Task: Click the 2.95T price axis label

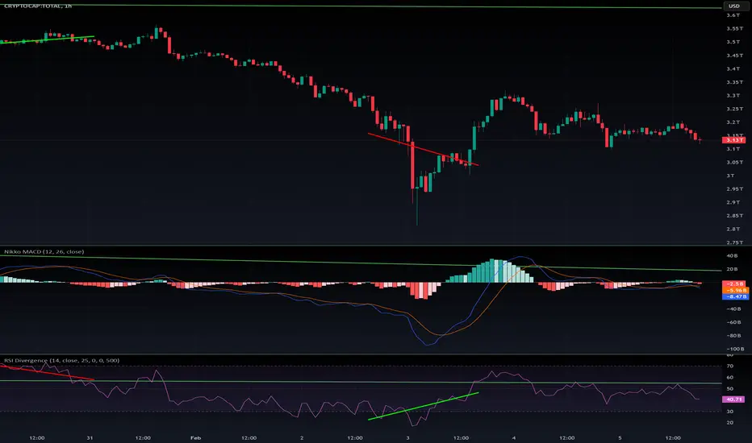Action: coord(734,189)
